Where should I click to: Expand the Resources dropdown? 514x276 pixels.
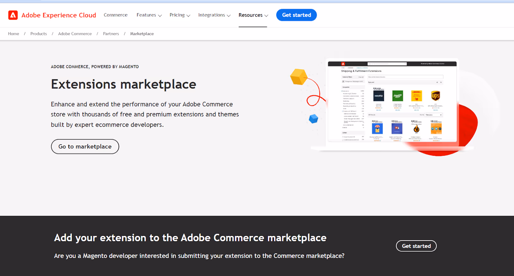point(253,15)
